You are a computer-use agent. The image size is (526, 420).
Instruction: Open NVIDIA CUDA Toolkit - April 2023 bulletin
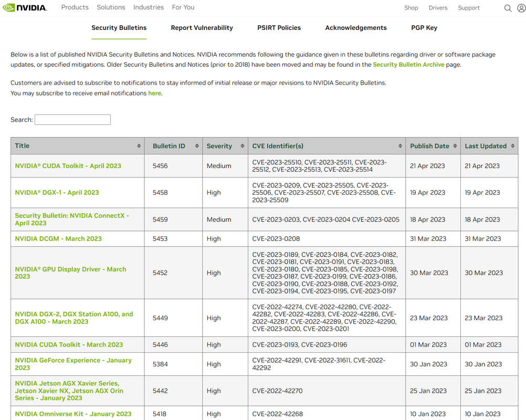[68, 166]
